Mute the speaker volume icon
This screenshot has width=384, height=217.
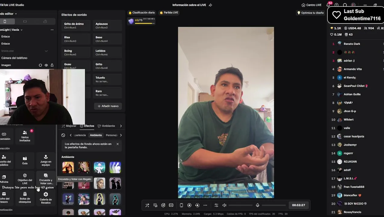pos(224,205)
